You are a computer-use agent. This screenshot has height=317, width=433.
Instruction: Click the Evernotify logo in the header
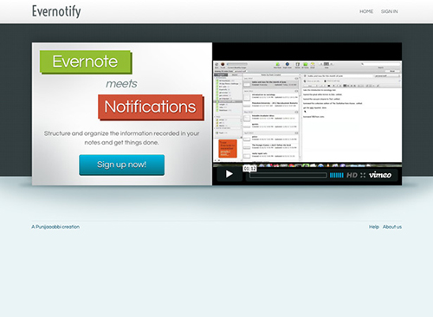coord(56,11)
